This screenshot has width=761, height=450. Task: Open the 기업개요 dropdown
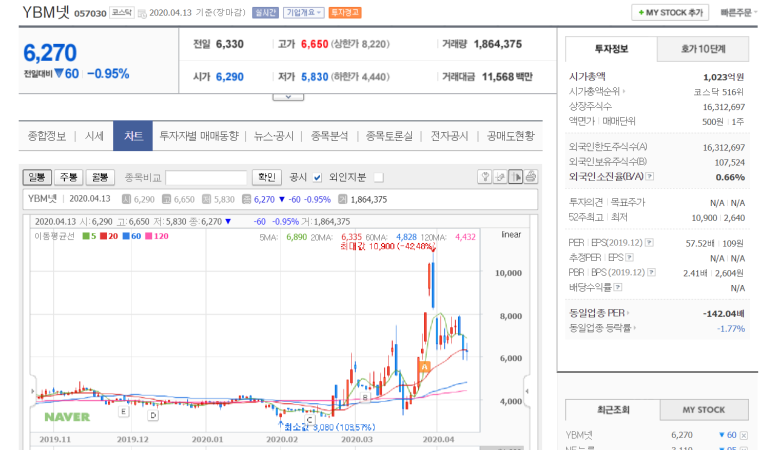click(x=304, y=12)
